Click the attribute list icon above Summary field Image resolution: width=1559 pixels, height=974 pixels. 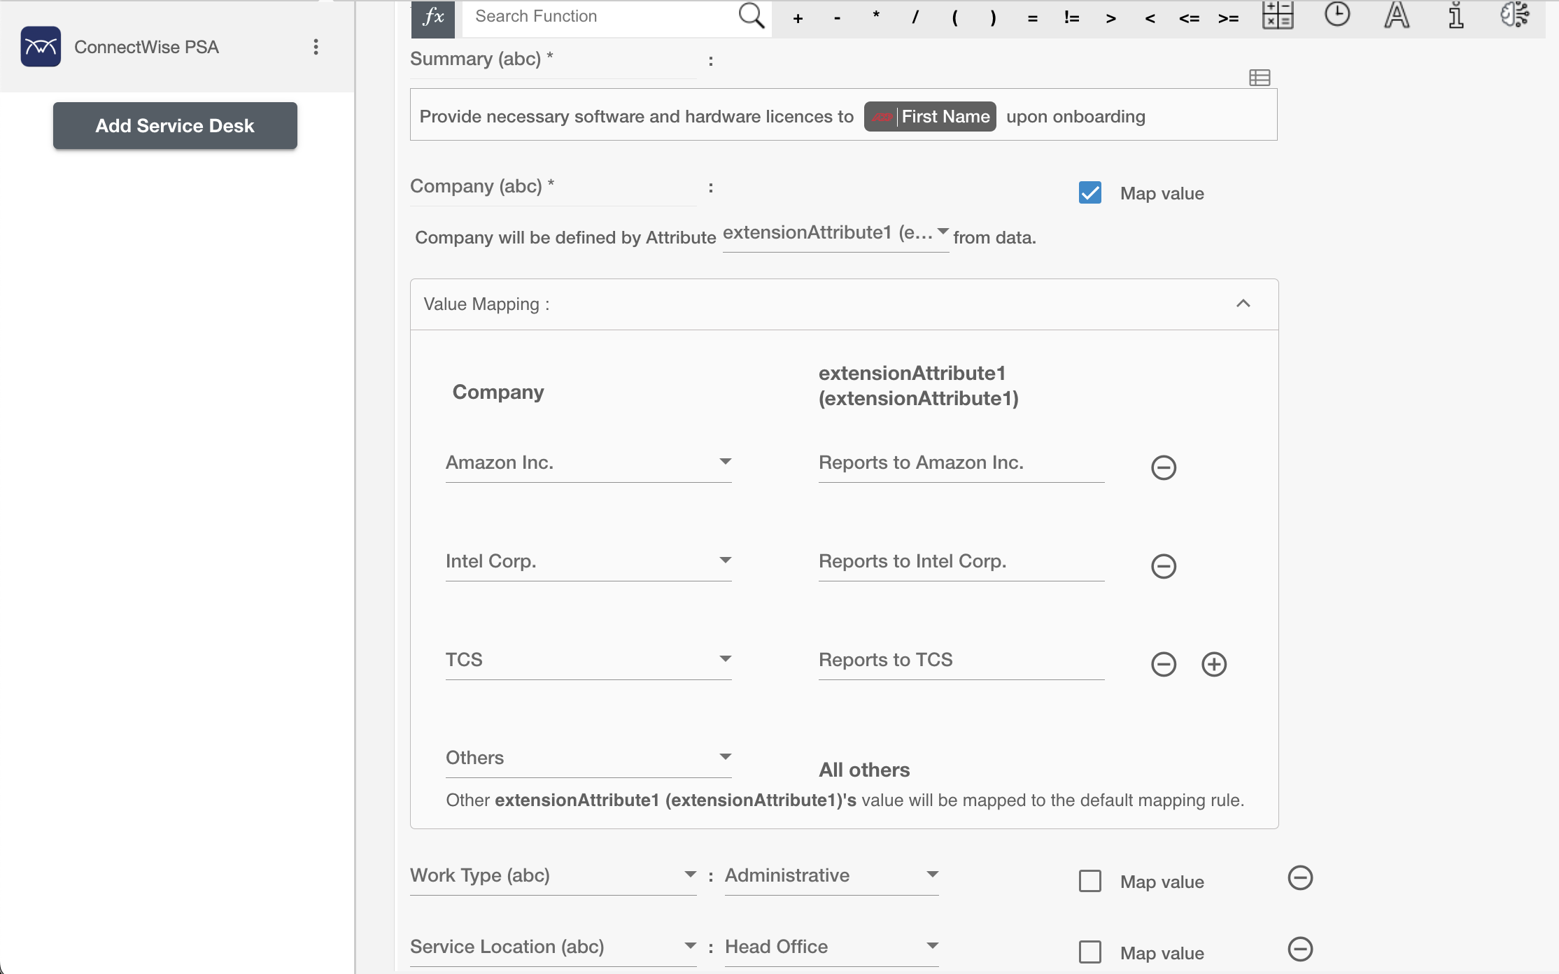[1260, 78]
